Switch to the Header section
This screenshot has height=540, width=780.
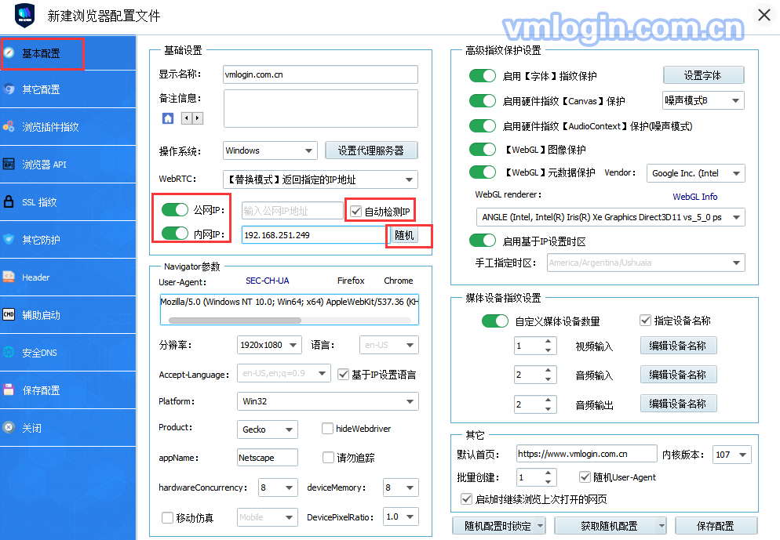click(67, 277)
